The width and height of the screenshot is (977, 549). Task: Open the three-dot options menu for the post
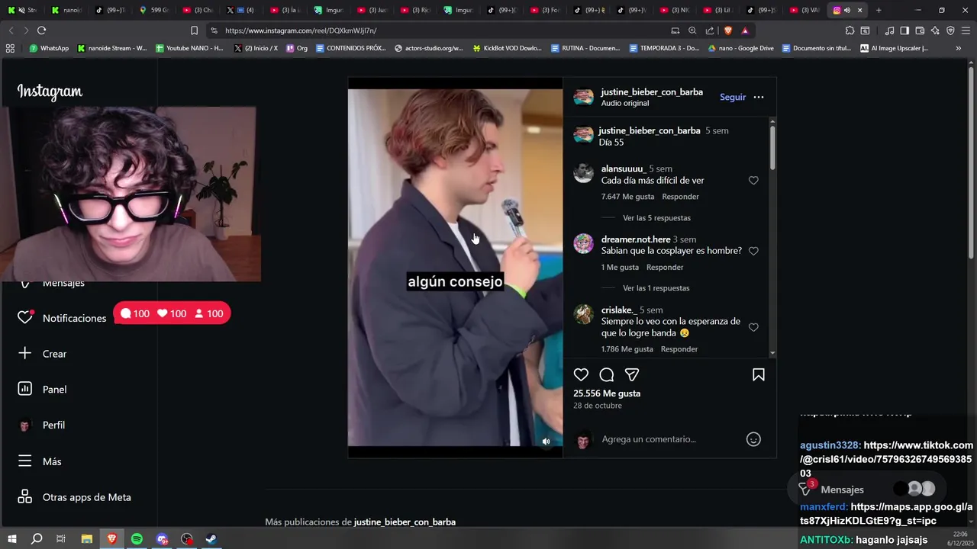pos(759,97)
